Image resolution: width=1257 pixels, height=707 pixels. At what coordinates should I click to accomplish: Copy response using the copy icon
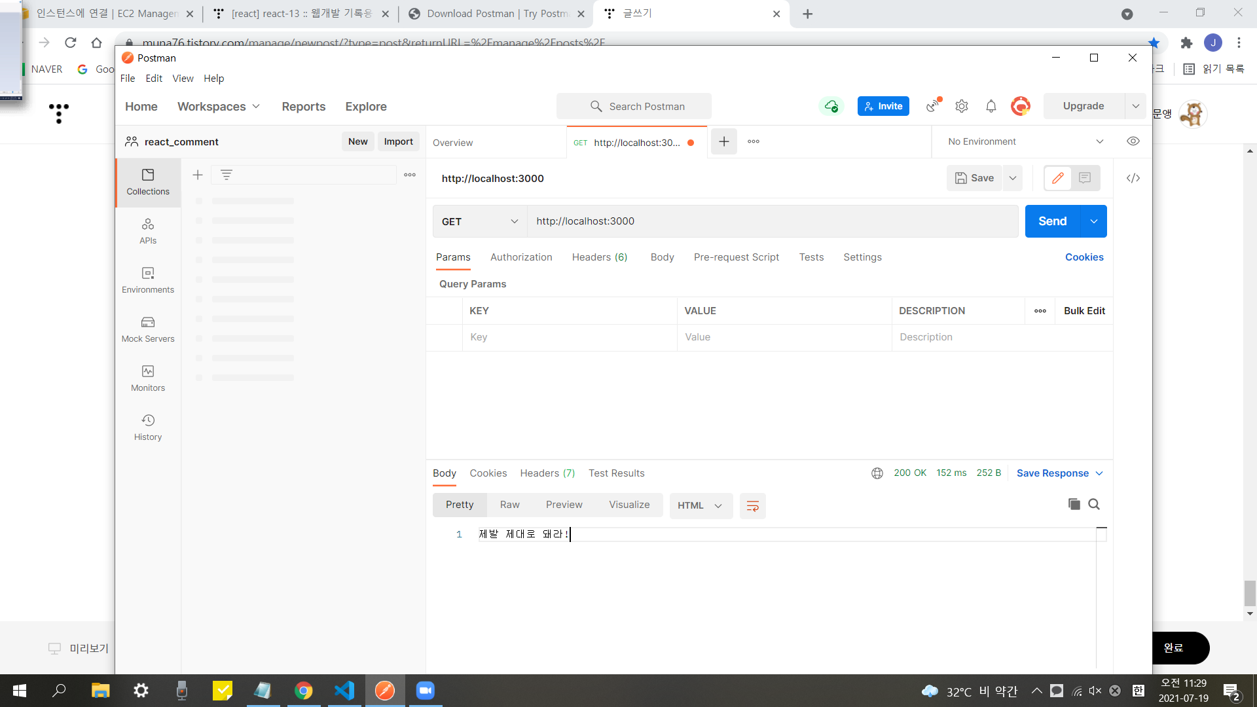click(1074, 504)
